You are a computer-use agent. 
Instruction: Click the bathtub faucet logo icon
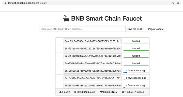click(x=66, y=19)
